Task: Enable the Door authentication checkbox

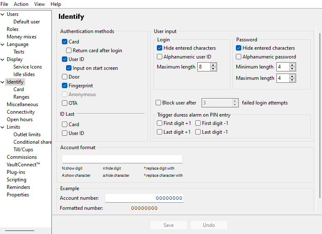Action: 65,77
